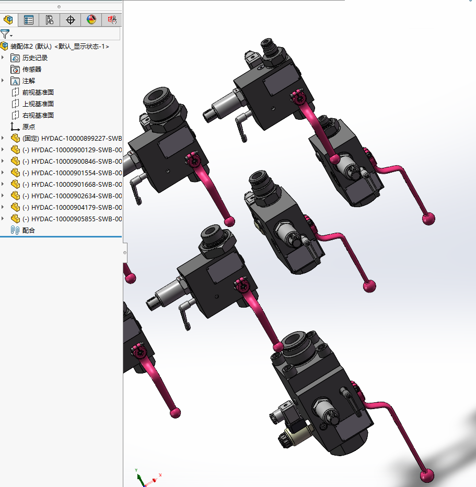Open the last red manager tab

tap(112, 20)
